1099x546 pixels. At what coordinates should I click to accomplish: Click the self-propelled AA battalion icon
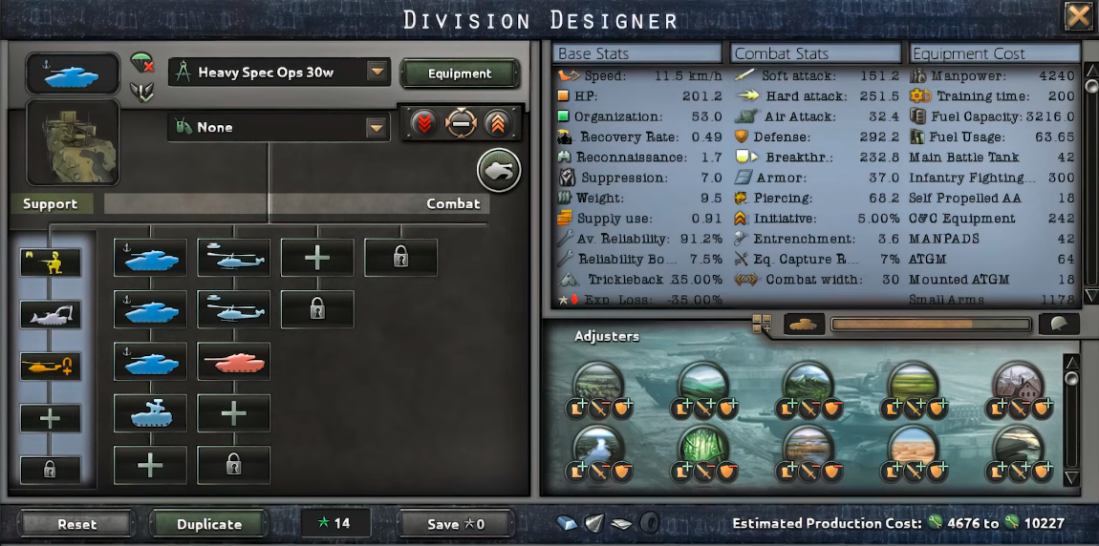(x=151, y=413)
